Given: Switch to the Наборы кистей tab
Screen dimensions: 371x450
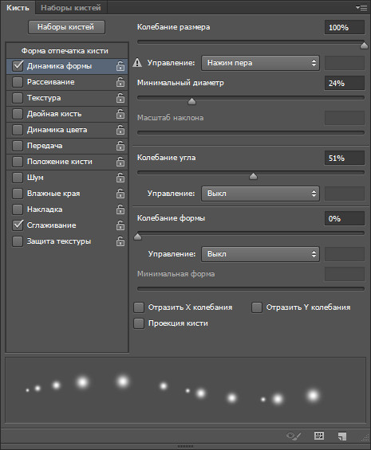Looking at the screenshot, I should click(x=71, y=8).
